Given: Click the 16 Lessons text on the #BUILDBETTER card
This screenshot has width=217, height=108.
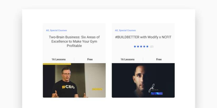Looking at the screenshot, I should [128, 59].
